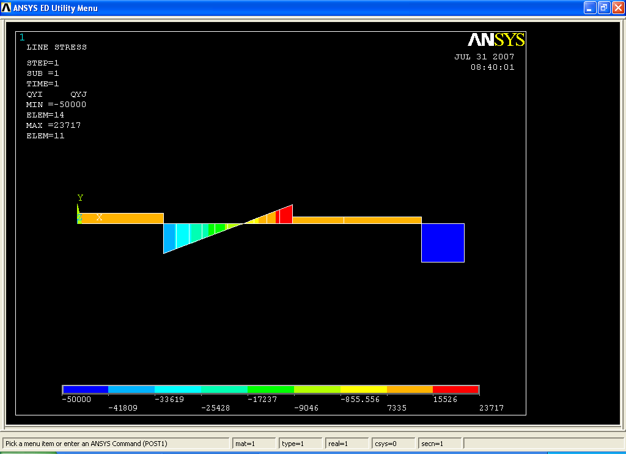
Task: Click the green legend swatch at -17237
Action: tap(271, 389)
